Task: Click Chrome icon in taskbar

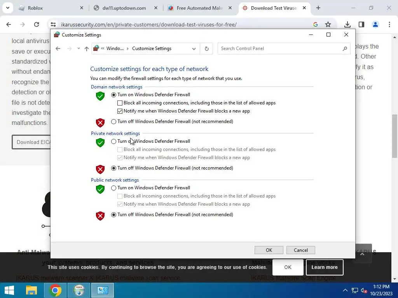Action: pyautogui.click(x=55, y=290)
